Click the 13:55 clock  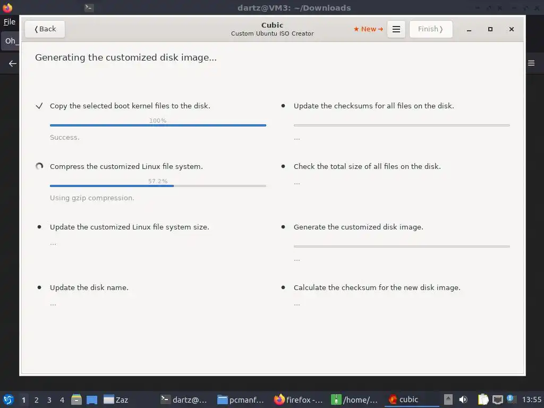point(531,399)
